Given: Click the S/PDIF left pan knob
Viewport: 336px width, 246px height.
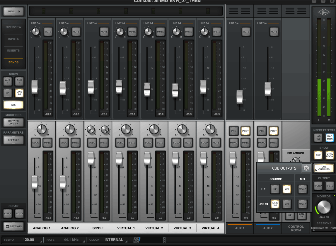Looking at the screenshot, I should (91, 129).
